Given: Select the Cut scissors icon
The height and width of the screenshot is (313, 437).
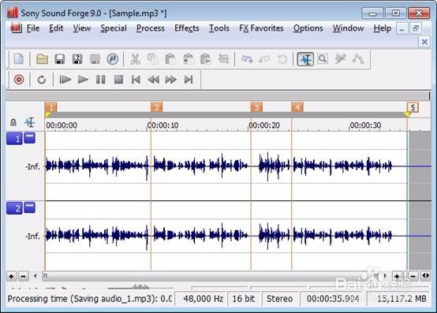Looking at the screenshot, I should (135, 59).
